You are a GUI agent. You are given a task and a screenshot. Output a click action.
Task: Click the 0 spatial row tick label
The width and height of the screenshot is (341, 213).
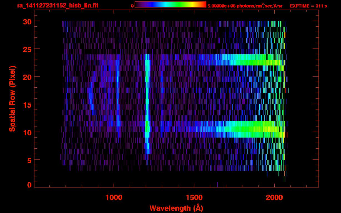(x=29, y=185)
